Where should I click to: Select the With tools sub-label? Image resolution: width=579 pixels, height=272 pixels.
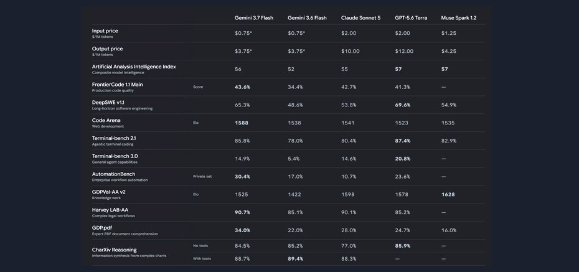point(202,259)
